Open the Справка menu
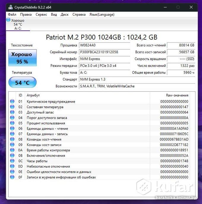The image size is (202, 204). (79, 14)
